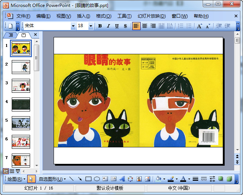Insert a horizontal Text Box

pyautogui.click(x=105, y=179)
